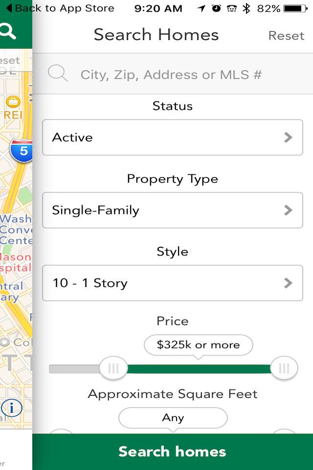Viewport: 313px width, 470px height.
Task: Open the map info icon
Action: (11, 408)
